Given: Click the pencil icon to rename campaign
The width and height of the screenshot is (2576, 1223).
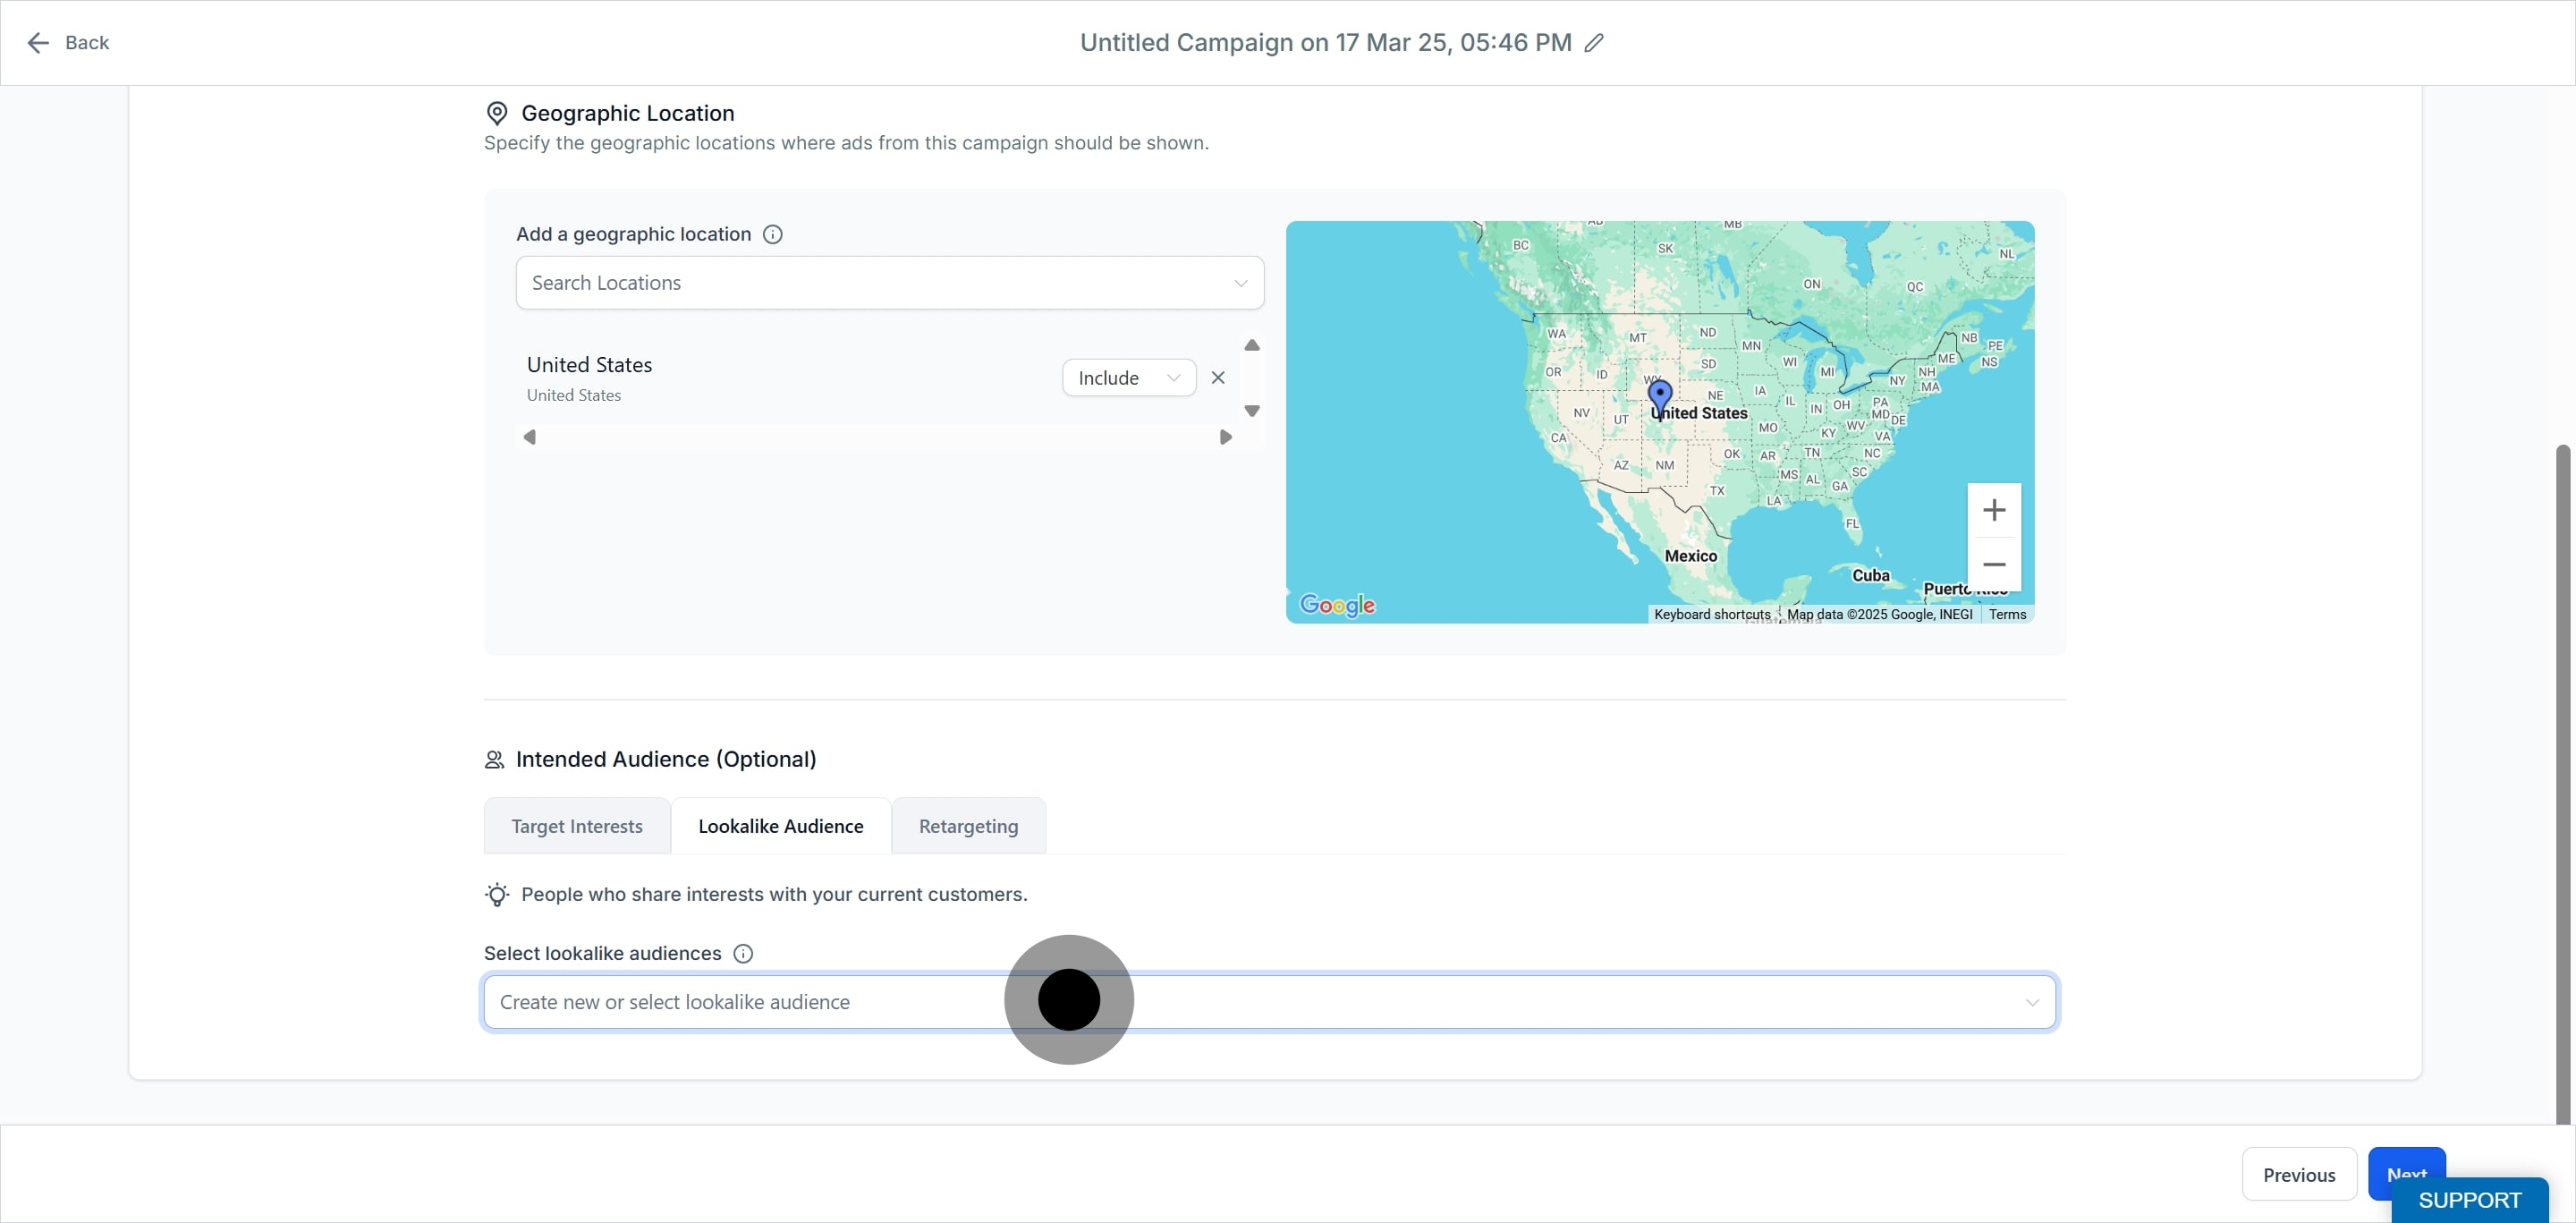Looking at the screenshot, I should (1594, 43).
